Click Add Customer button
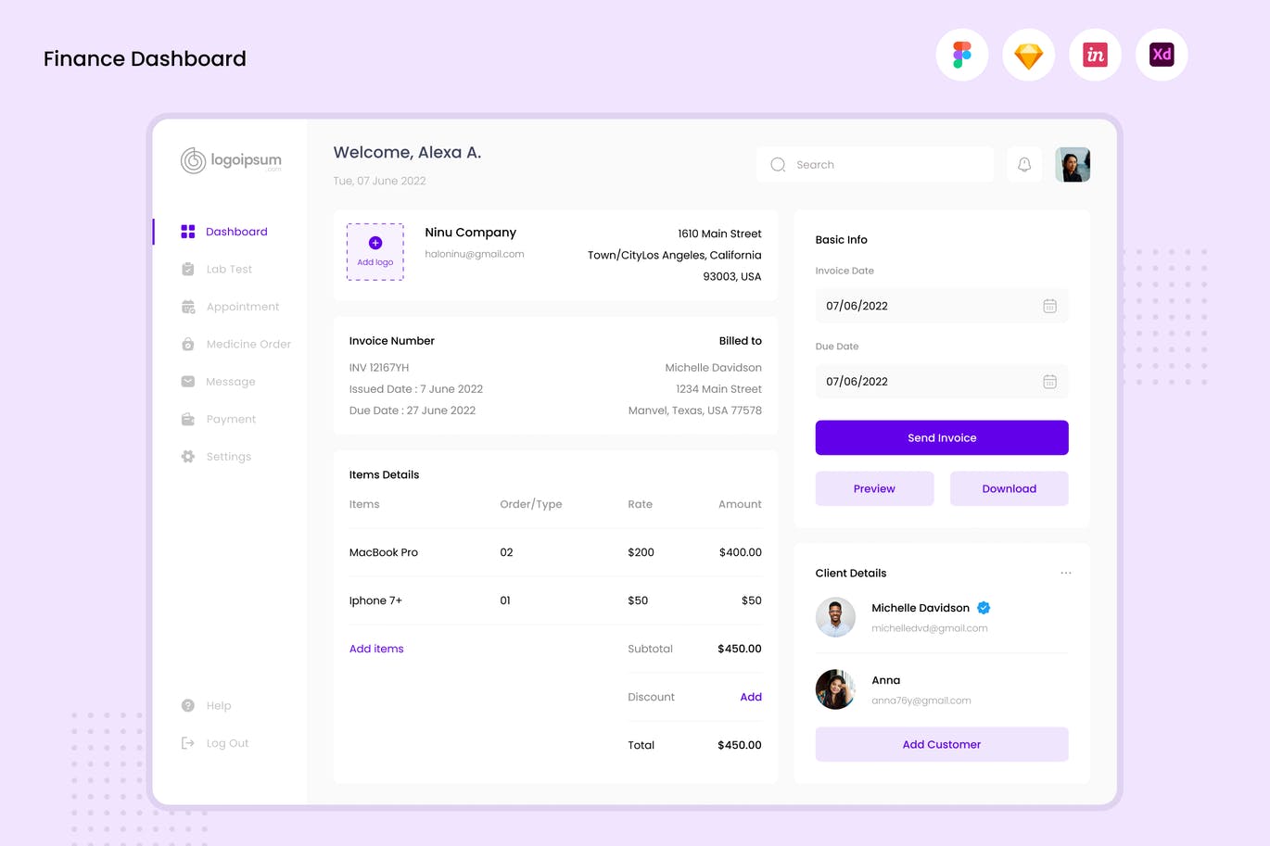This screenshot has width=1270, height=846. tap(942, 744)
